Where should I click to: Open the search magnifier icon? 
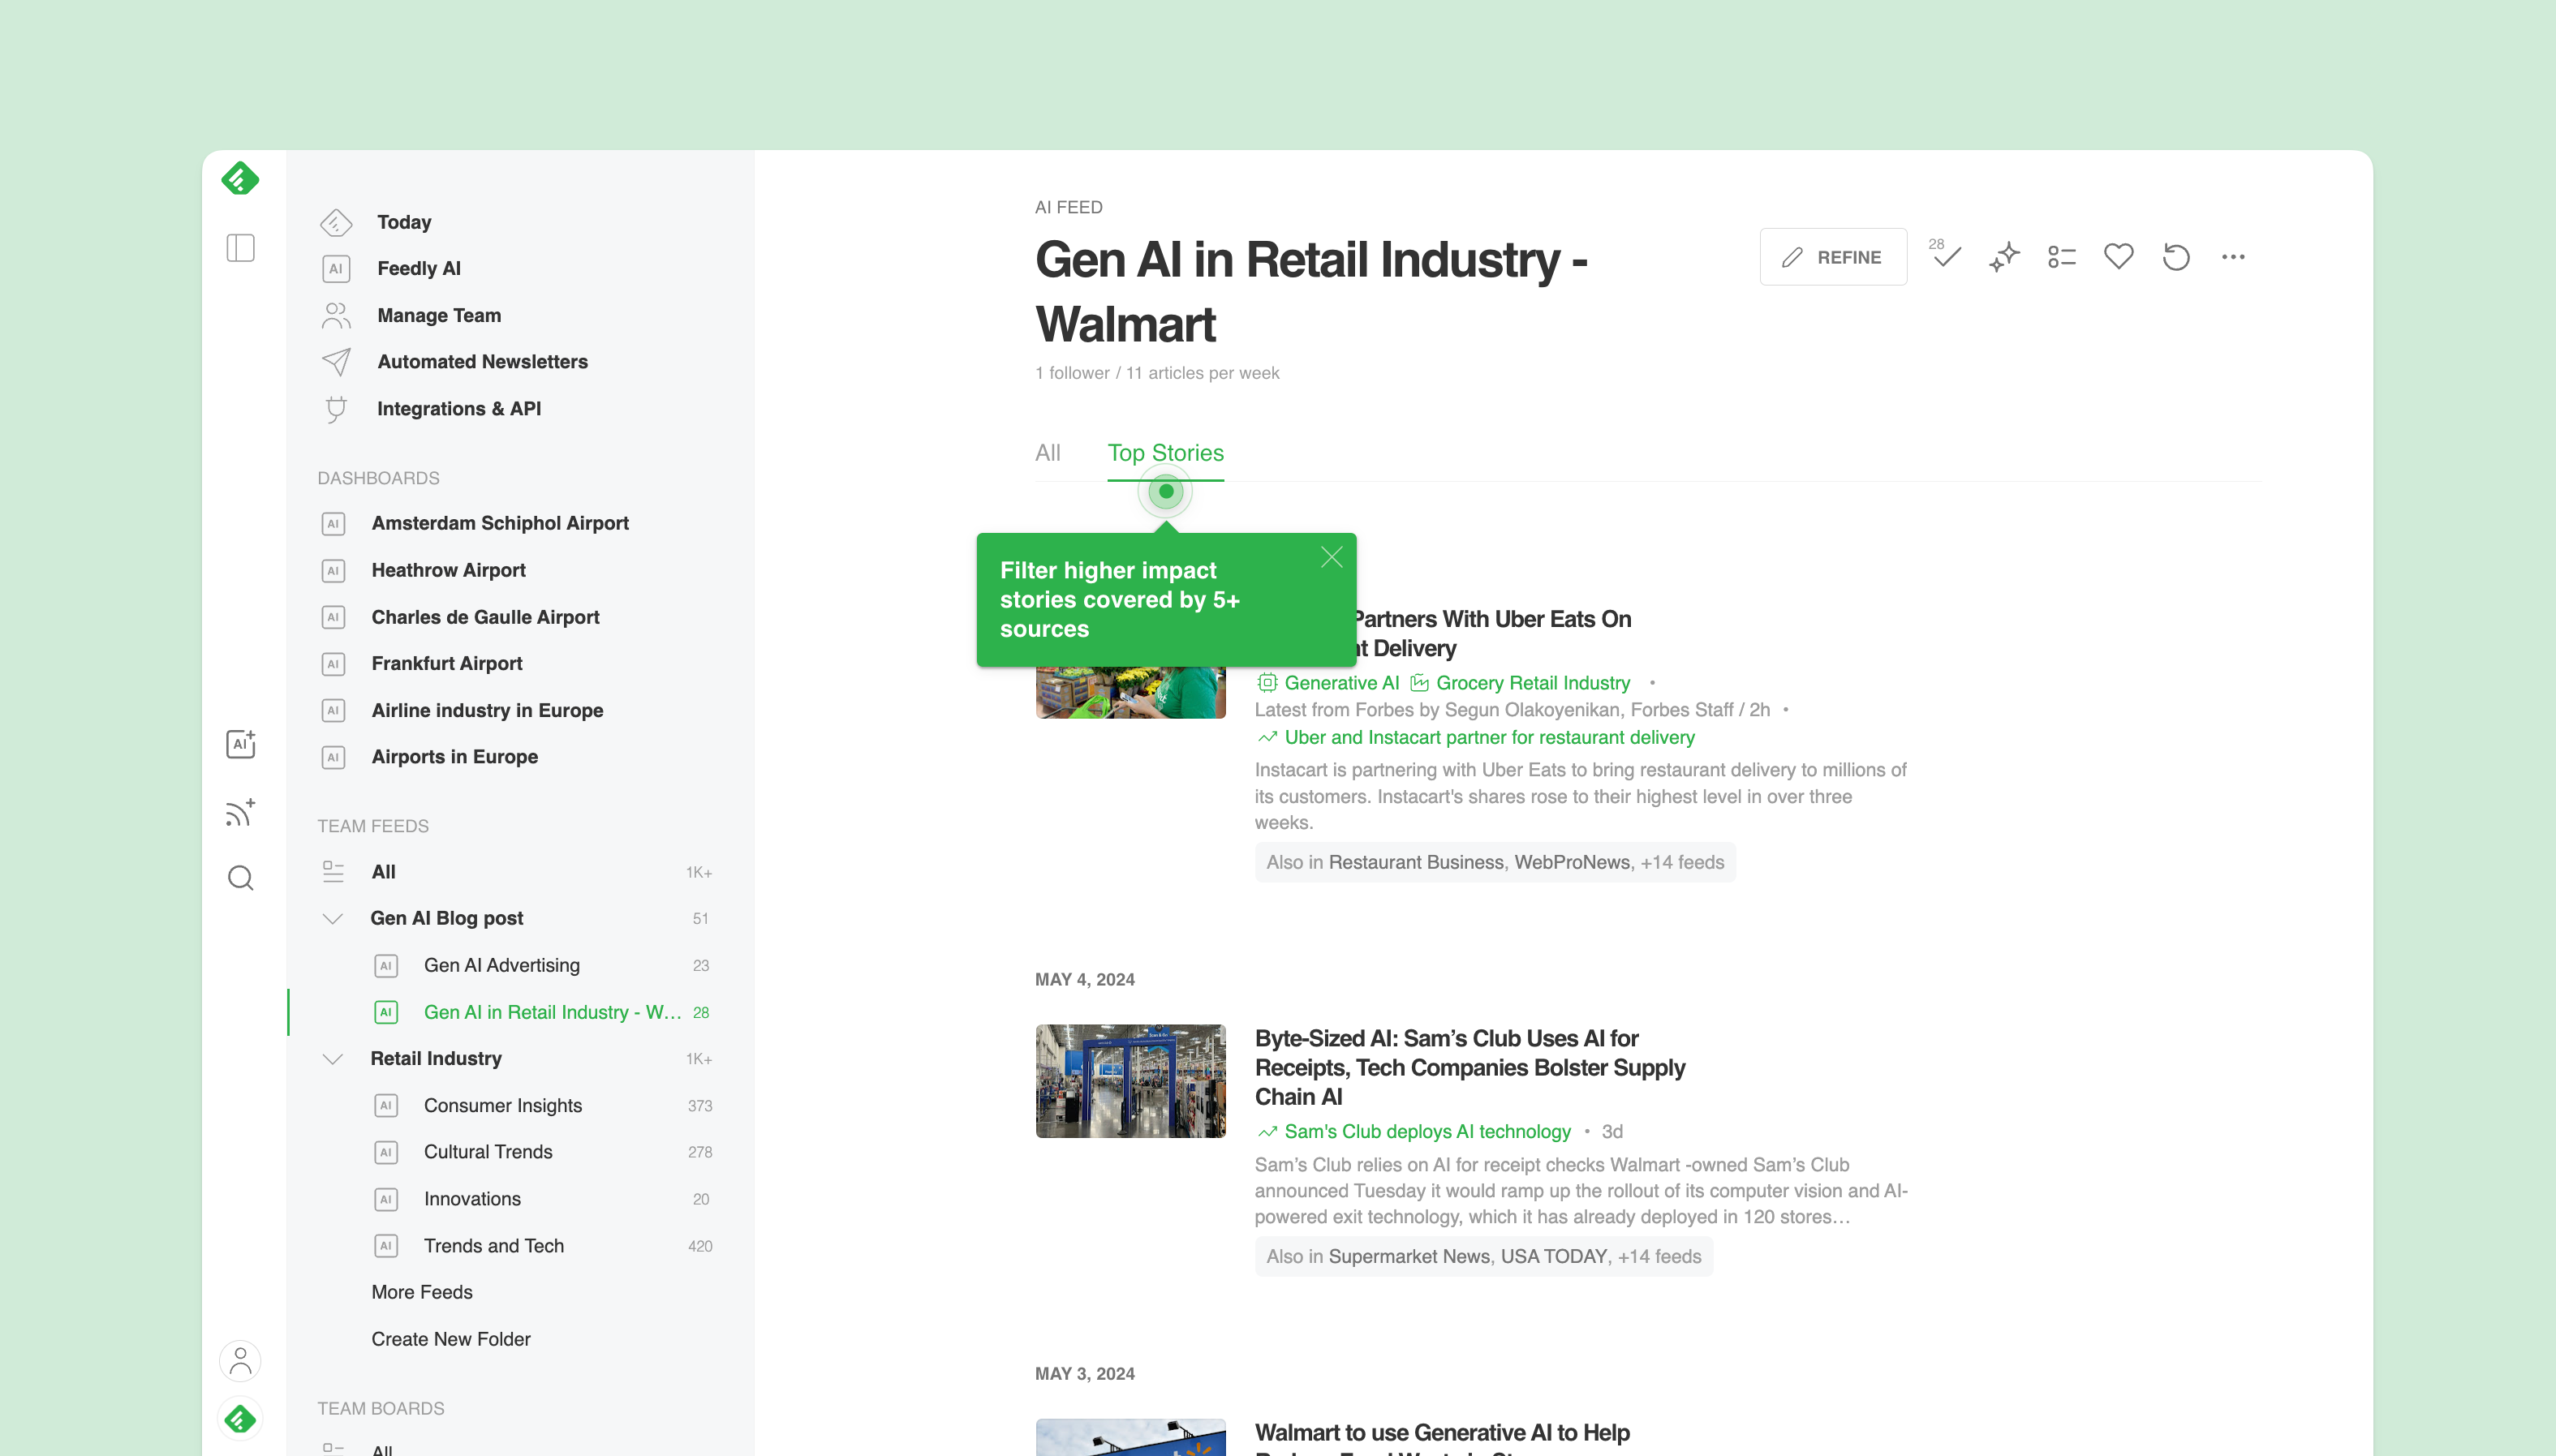(x=240, y=878)
